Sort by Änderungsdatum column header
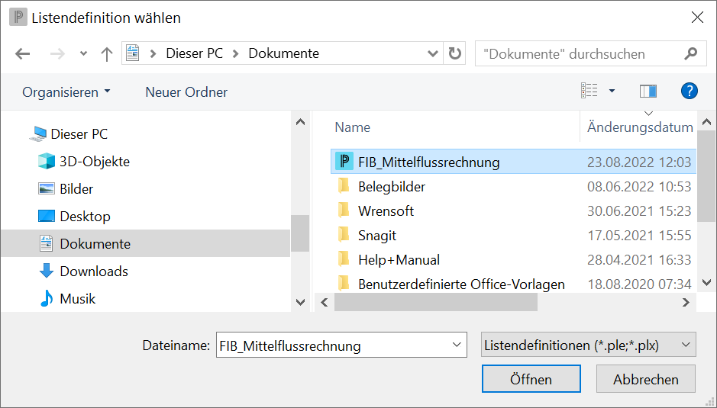 (x=639, y=127)
